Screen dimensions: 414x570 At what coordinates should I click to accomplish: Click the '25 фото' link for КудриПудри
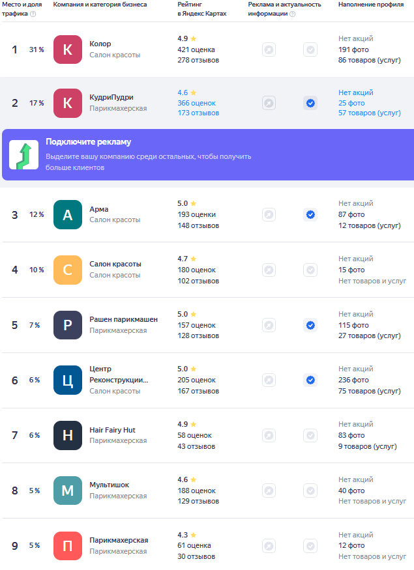pyautogui.click(x=351, y=103)
